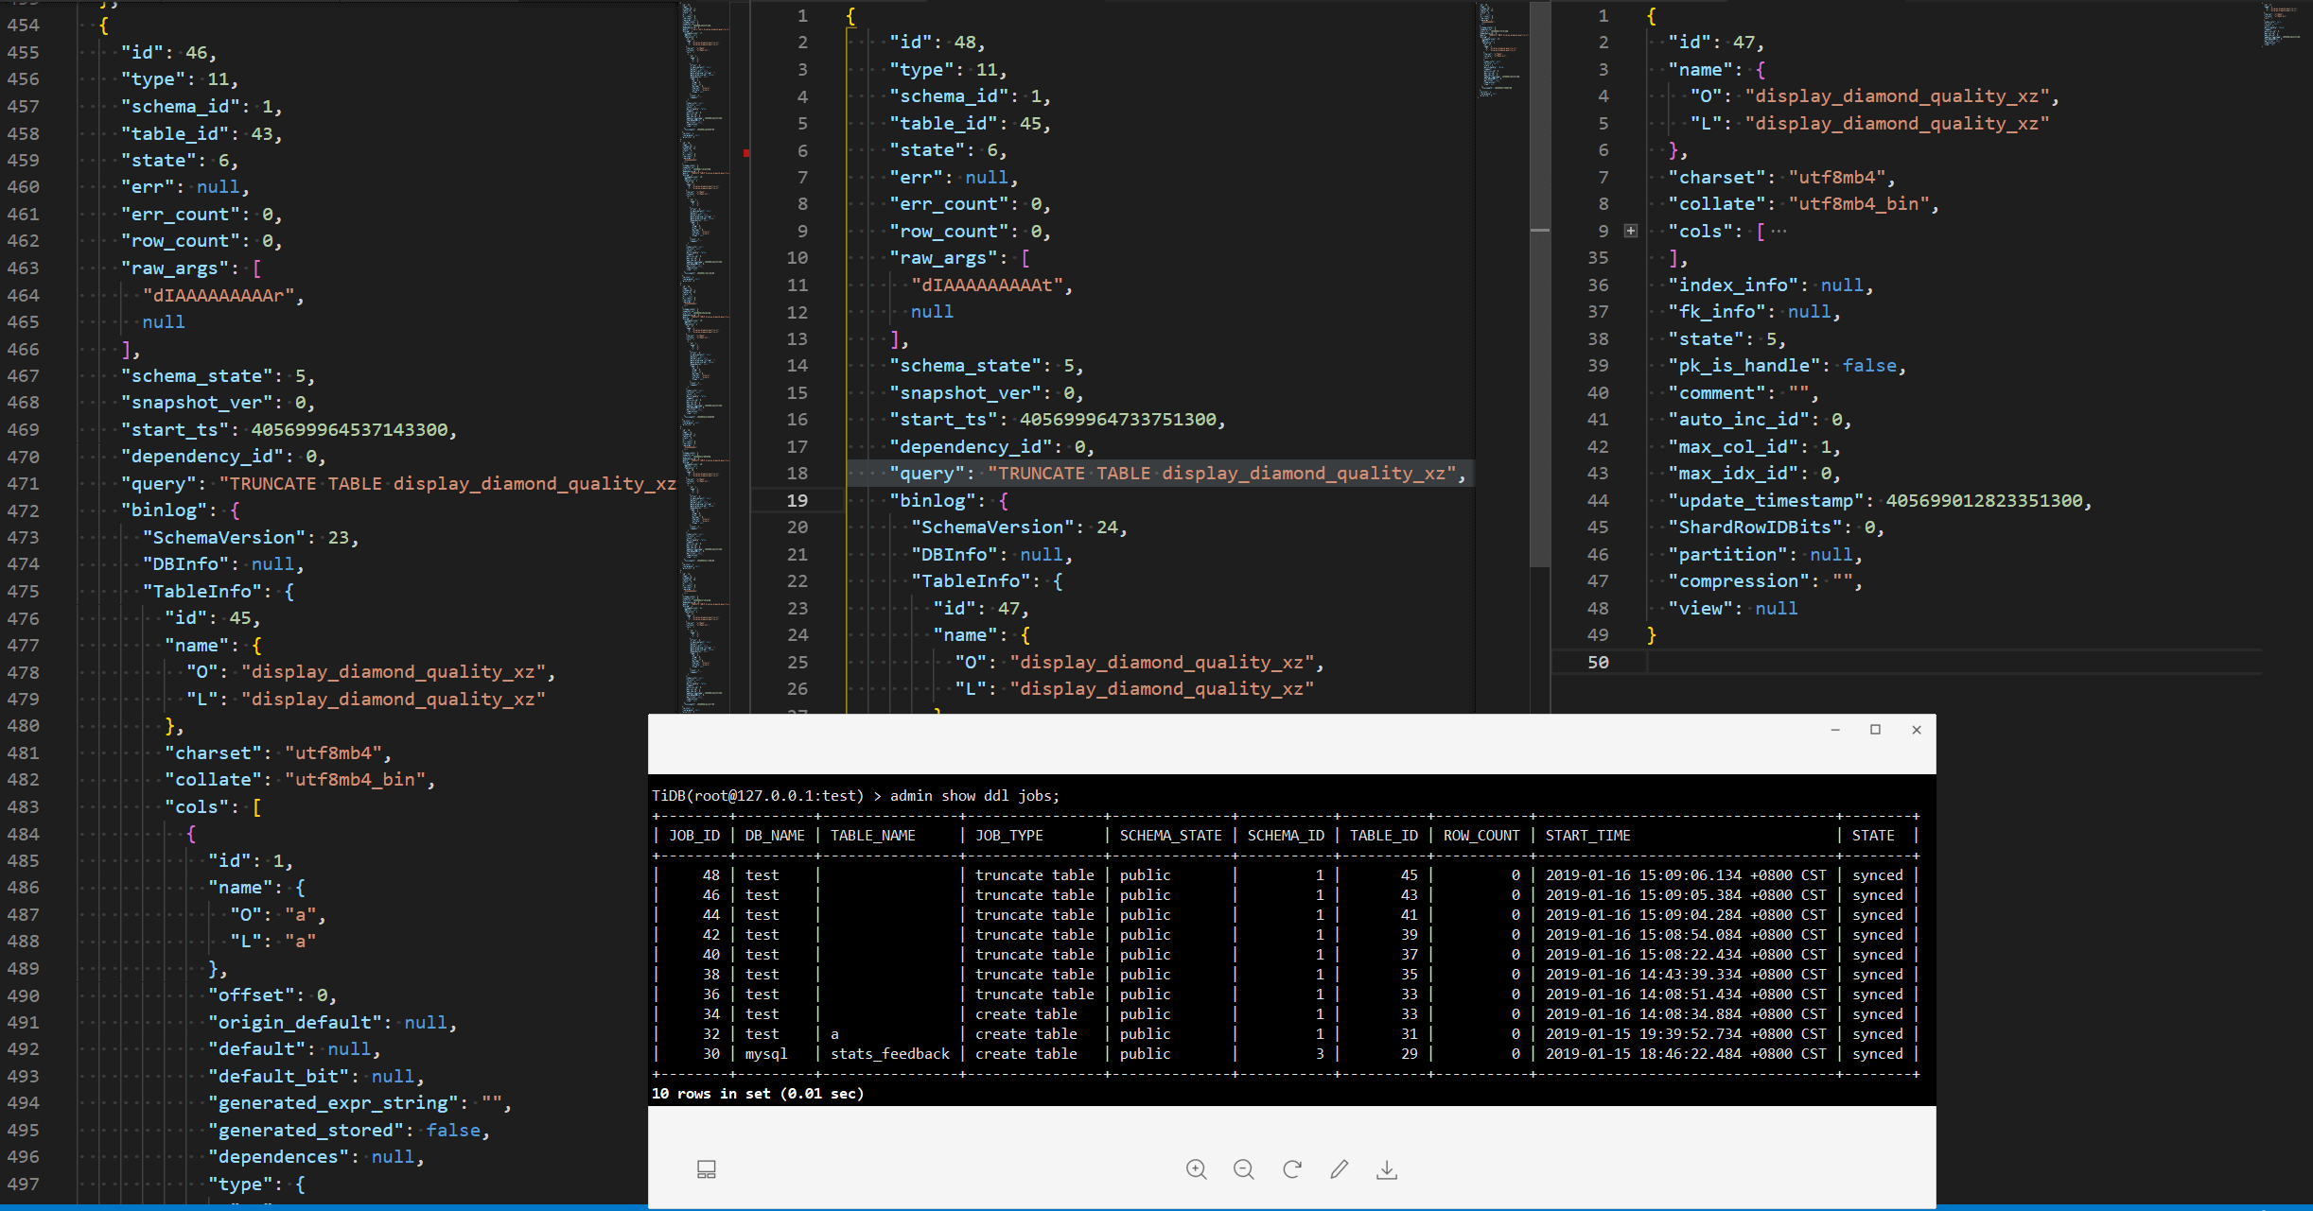Screen dimensions: 2313x1211
Task: Click the zoom in magnifier icon
Action: pos(1196,1169)
